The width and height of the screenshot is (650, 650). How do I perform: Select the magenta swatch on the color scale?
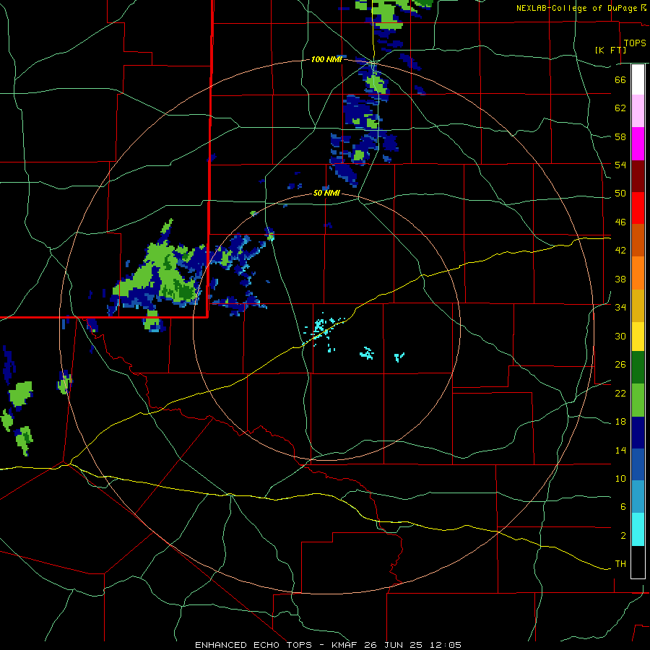(638, 144)
